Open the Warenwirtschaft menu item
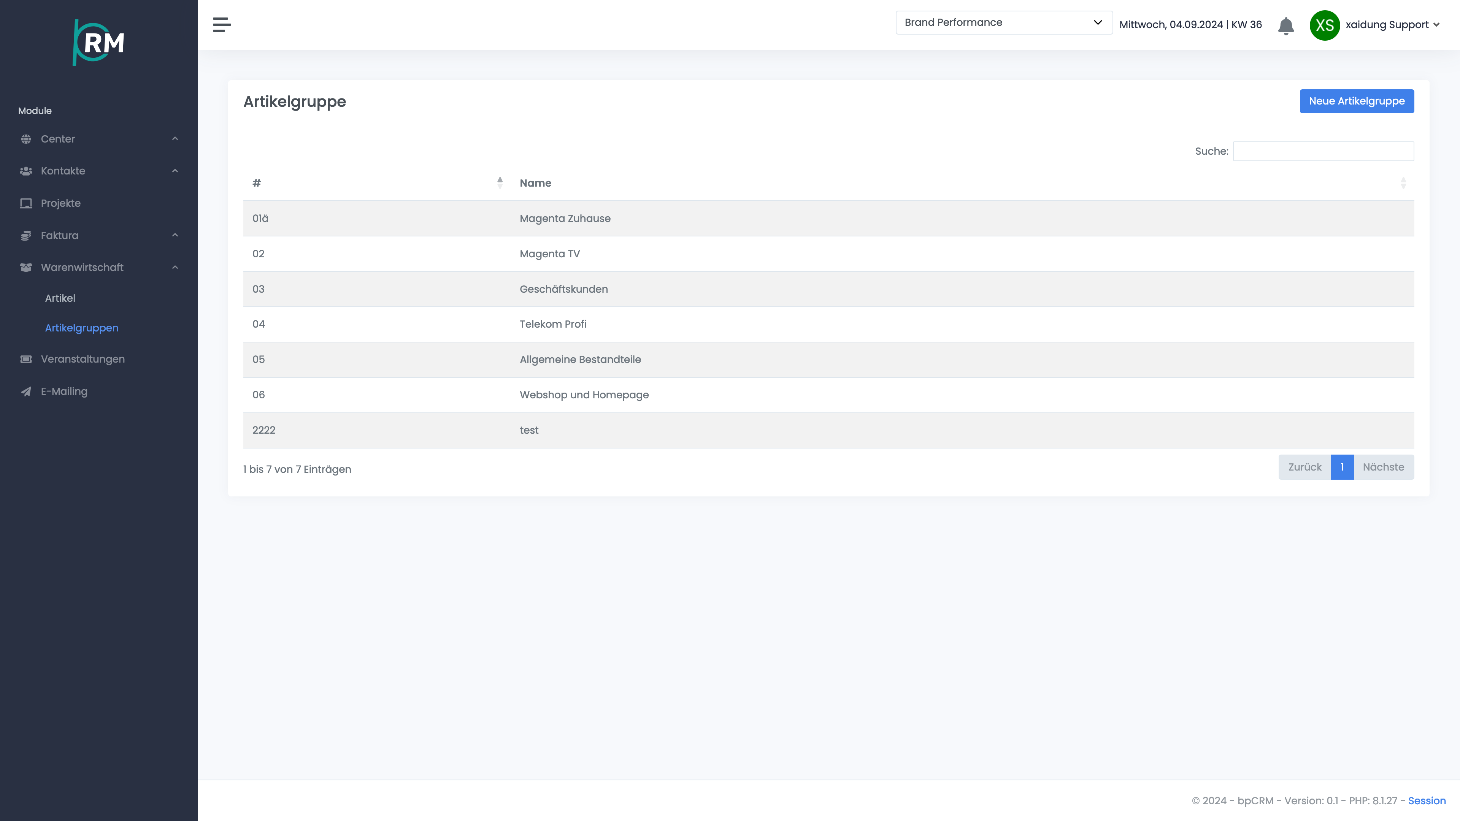This screenshot has height=821, width=1460. (82, 268)
